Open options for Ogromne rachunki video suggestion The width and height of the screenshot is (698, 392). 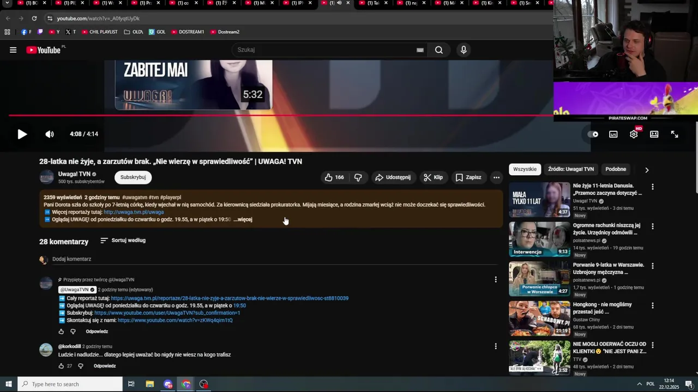point(653,226)
